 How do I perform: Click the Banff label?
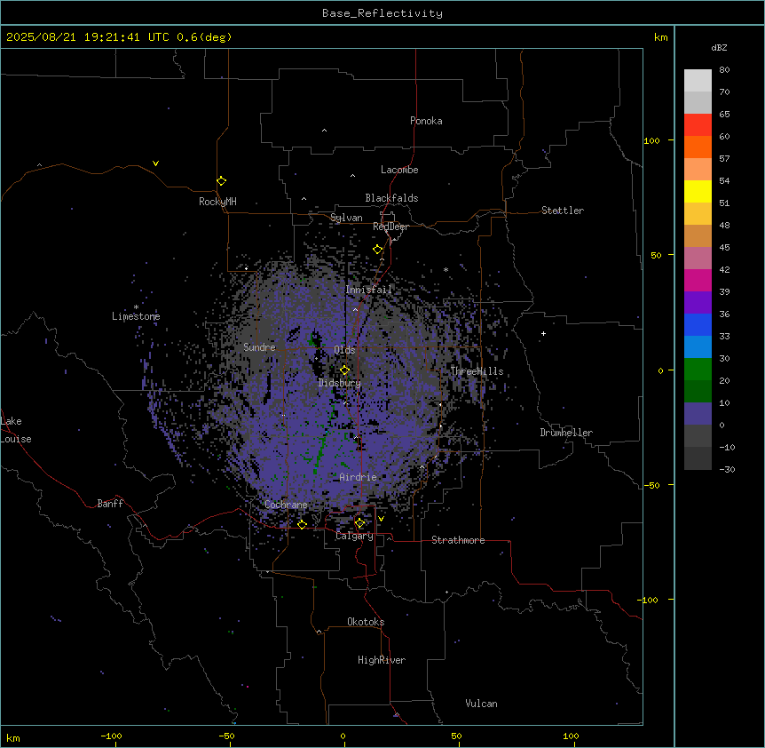[110, 504]
